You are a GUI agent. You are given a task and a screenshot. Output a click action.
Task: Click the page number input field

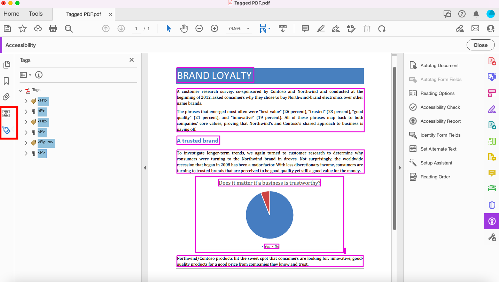click(x=137, y=29)
